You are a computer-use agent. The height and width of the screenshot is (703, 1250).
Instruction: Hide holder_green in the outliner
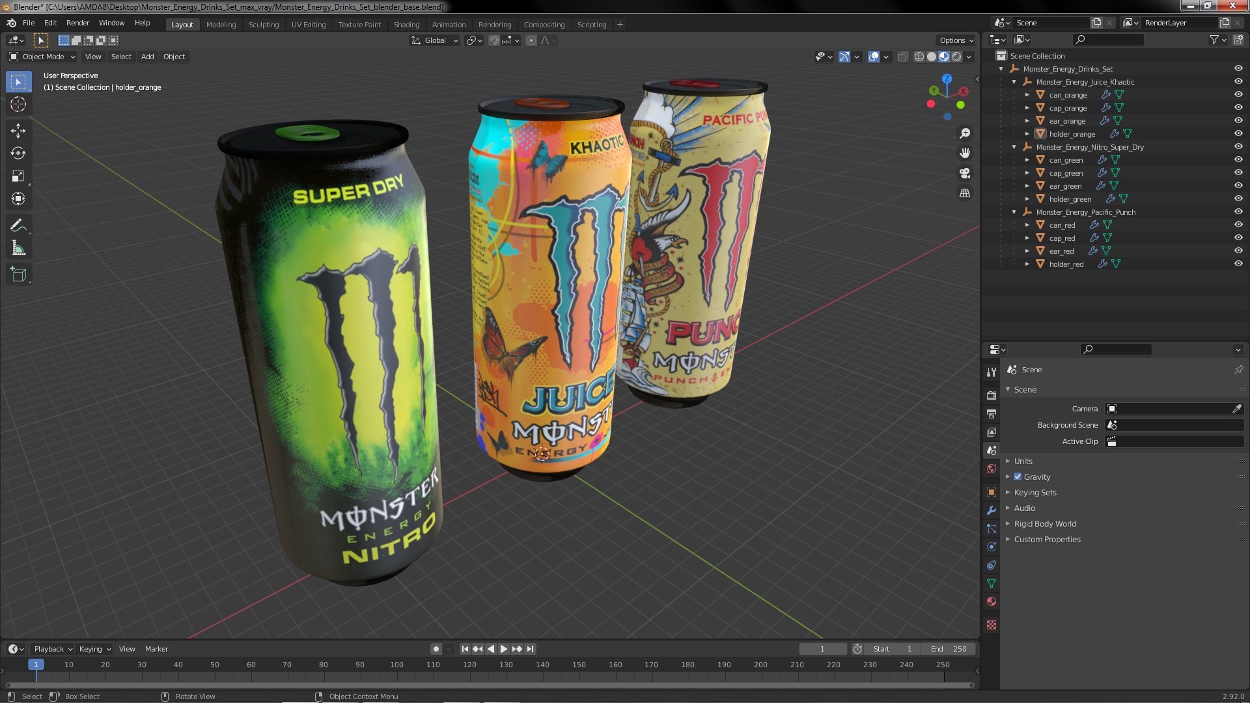1238,199
